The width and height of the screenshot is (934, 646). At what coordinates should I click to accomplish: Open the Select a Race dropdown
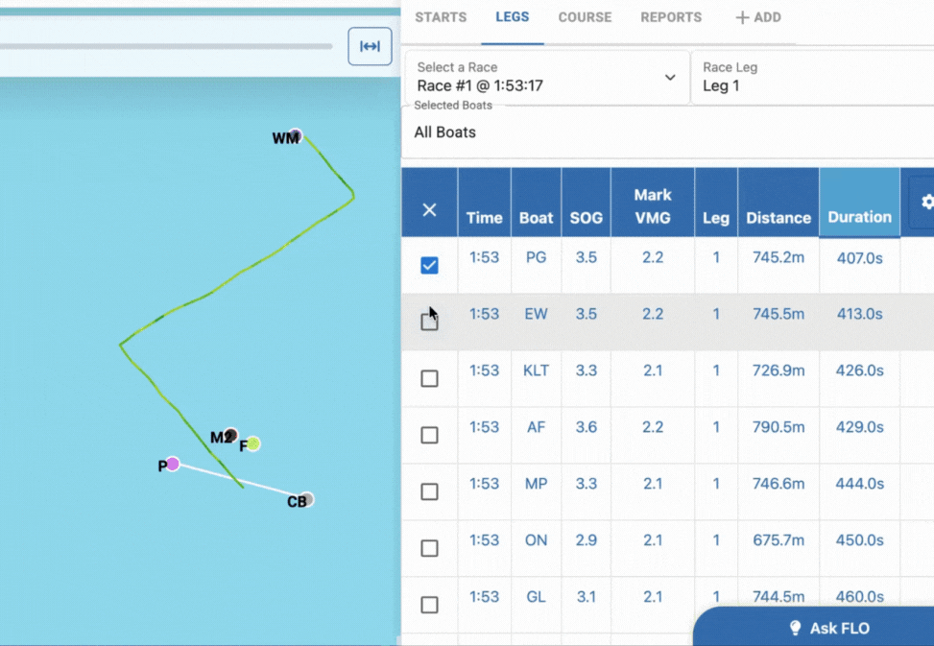pos(546,77)
